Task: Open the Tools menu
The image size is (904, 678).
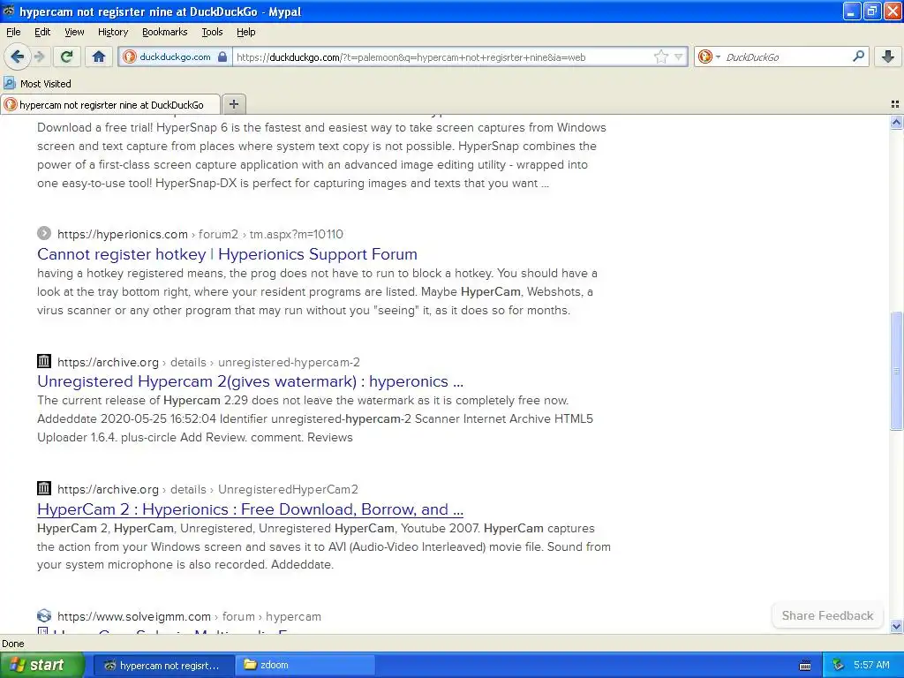Action: 212,32
